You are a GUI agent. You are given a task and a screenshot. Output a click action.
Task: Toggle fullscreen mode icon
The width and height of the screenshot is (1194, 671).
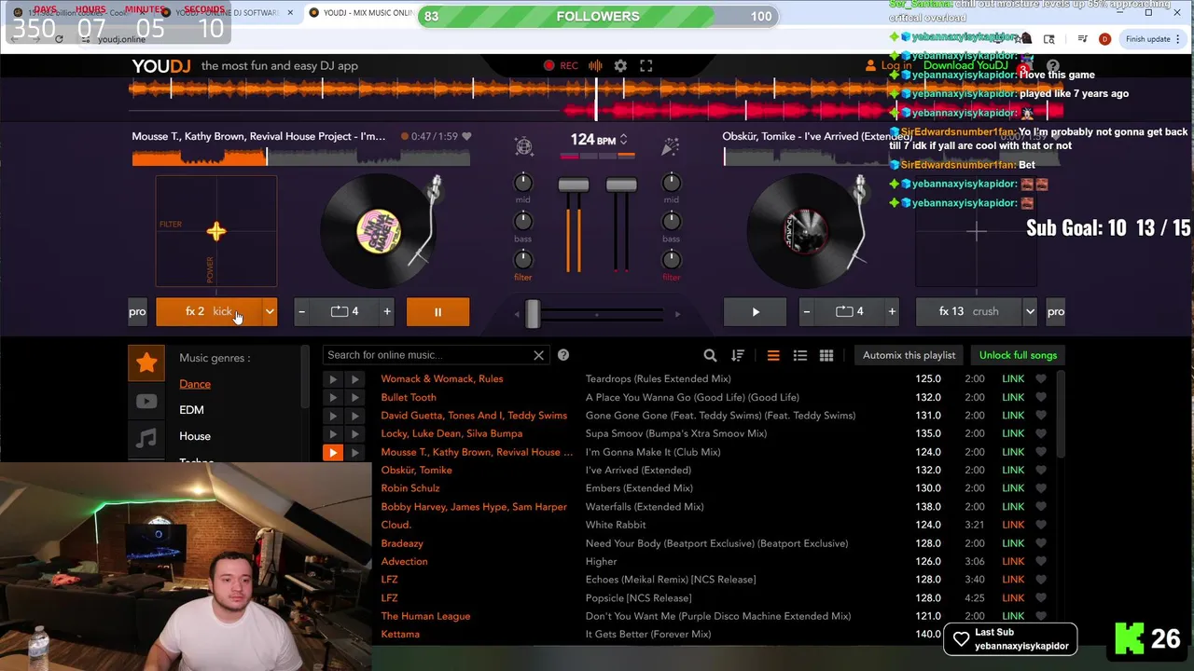point(646,65)
